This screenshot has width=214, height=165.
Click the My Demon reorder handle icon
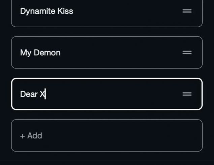pos(187,53)
